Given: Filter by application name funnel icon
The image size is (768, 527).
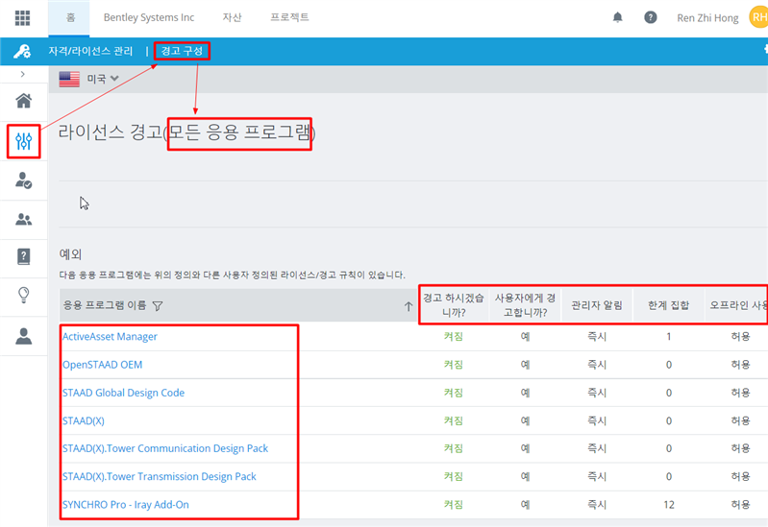Looking at the screenshot, I should (x=158, y=306).
